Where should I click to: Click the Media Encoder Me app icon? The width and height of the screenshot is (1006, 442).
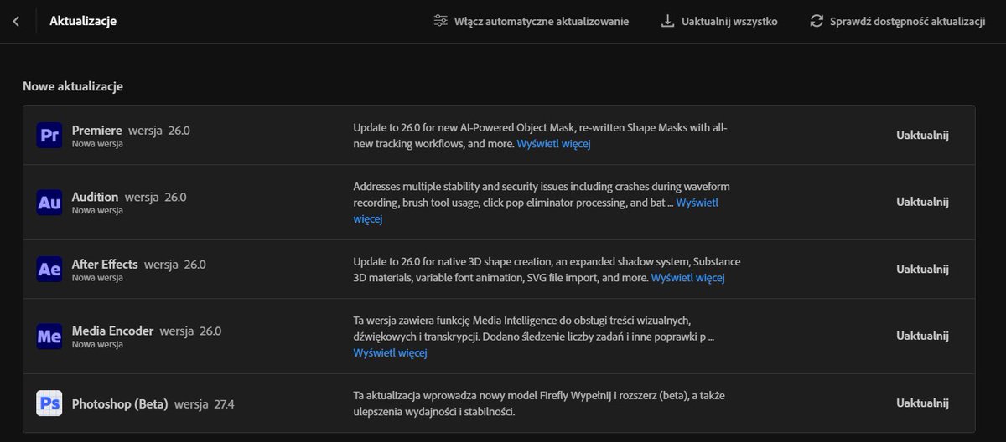(x=49, y=336)
